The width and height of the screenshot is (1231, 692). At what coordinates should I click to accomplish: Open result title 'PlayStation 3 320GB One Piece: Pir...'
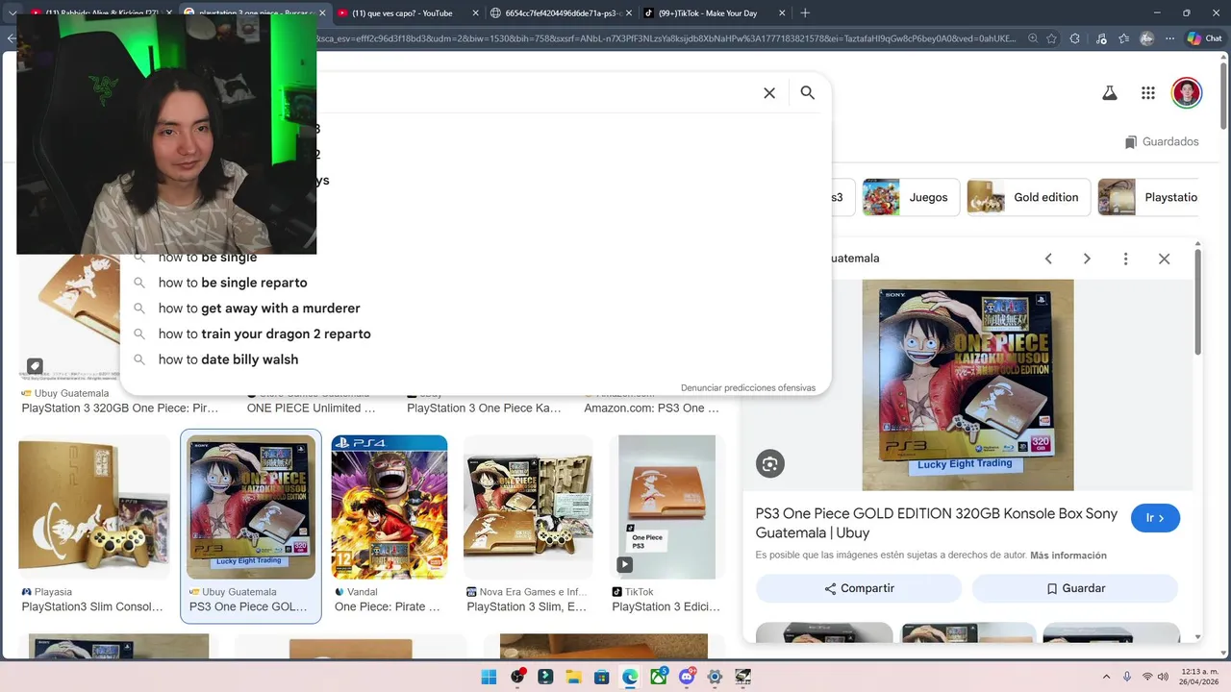pos(120,408)
